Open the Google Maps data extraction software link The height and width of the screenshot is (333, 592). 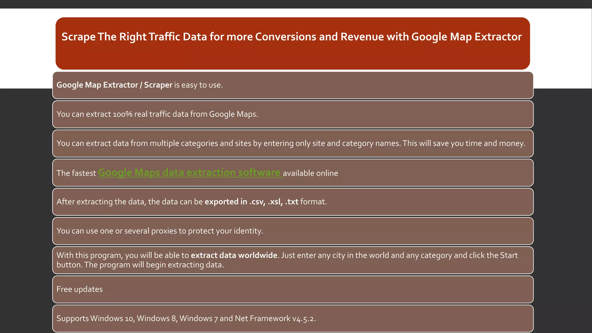[190, 173]
